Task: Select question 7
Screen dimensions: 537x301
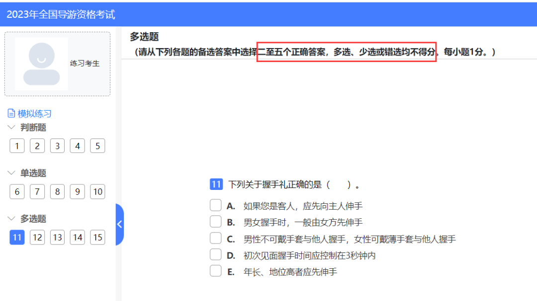Action: (x=37, y=192)
